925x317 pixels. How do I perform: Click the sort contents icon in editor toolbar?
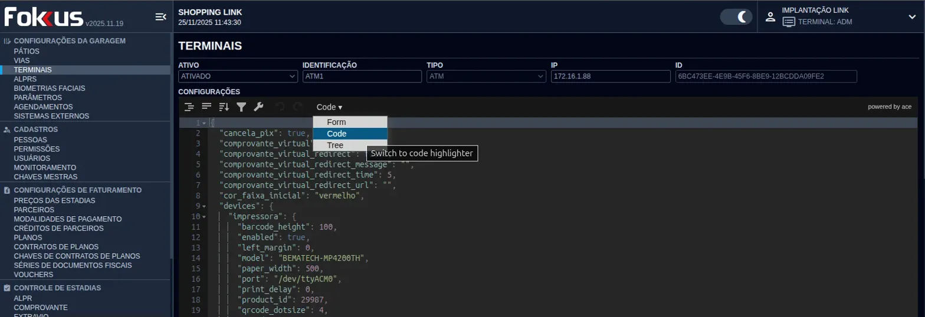(224, 107)
